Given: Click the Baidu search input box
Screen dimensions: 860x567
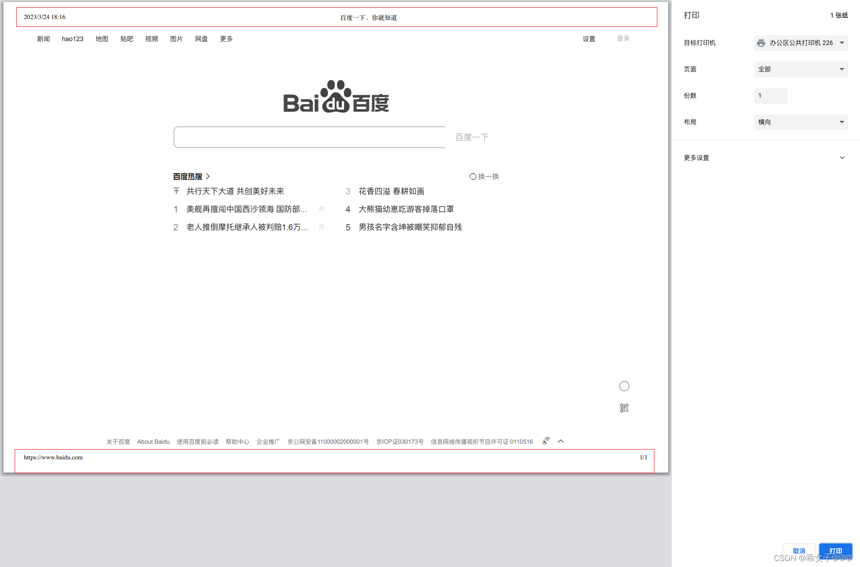Looking at the screenshot, I should tap(309, 137).
